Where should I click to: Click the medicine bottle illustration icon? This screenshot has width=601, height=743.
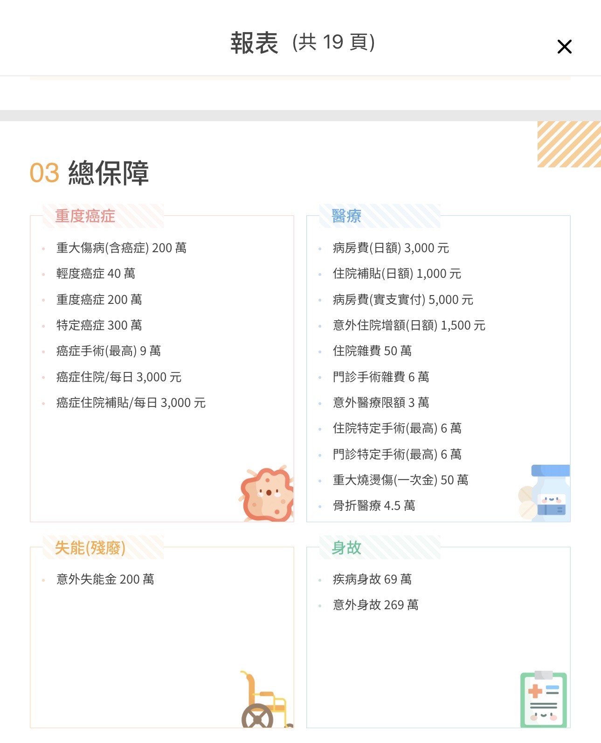click(548, 493)
